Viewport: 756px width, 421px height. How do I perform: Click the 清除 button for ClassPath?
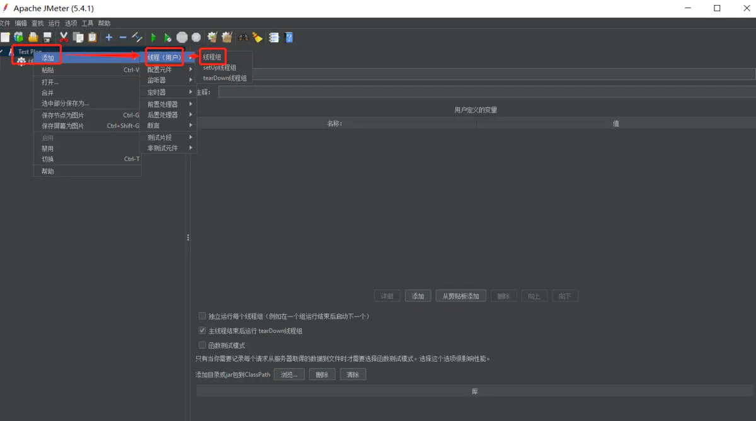click(353, 374)
